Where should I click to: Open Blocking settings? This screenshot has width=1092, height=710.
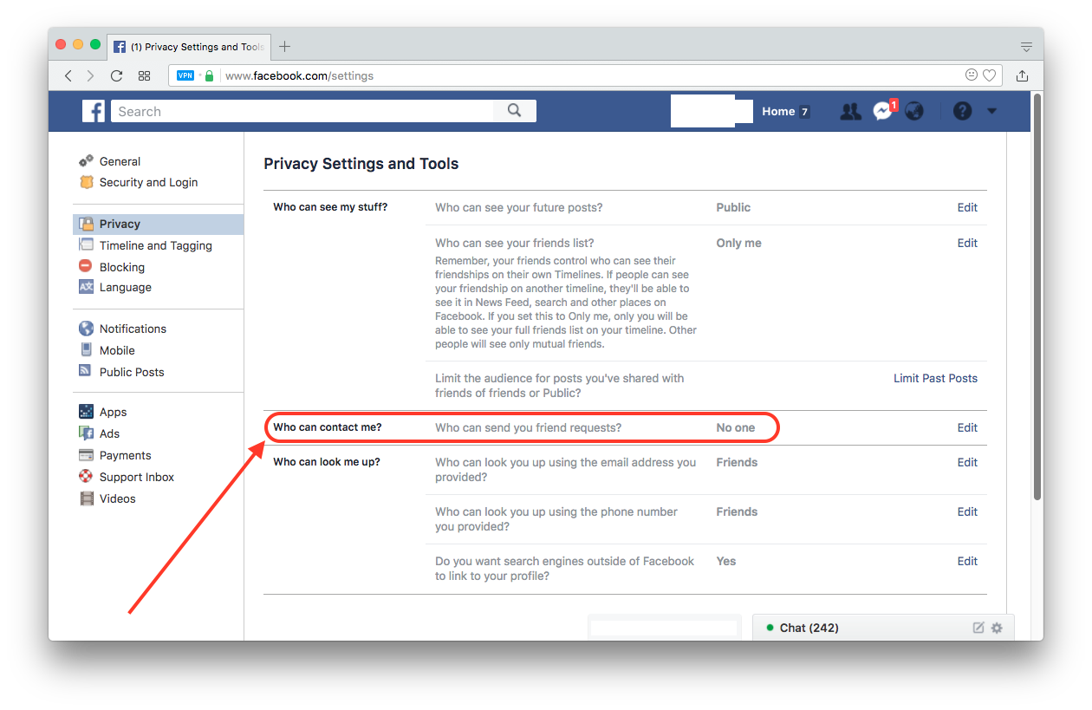click(121, 267)
